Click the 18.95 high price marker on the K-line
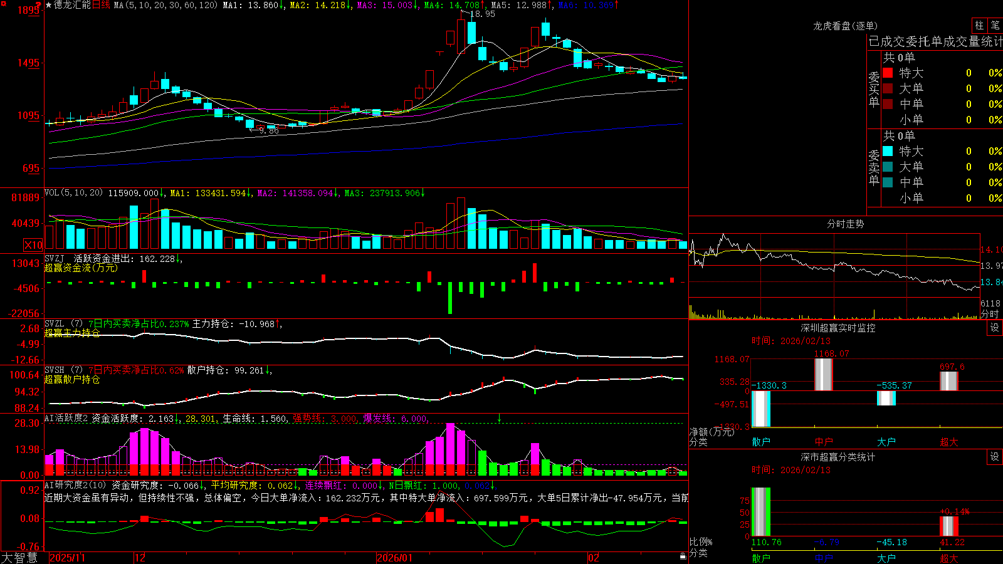The height and width of the screenshot is (564, 1003). click(x=482, y=14)
